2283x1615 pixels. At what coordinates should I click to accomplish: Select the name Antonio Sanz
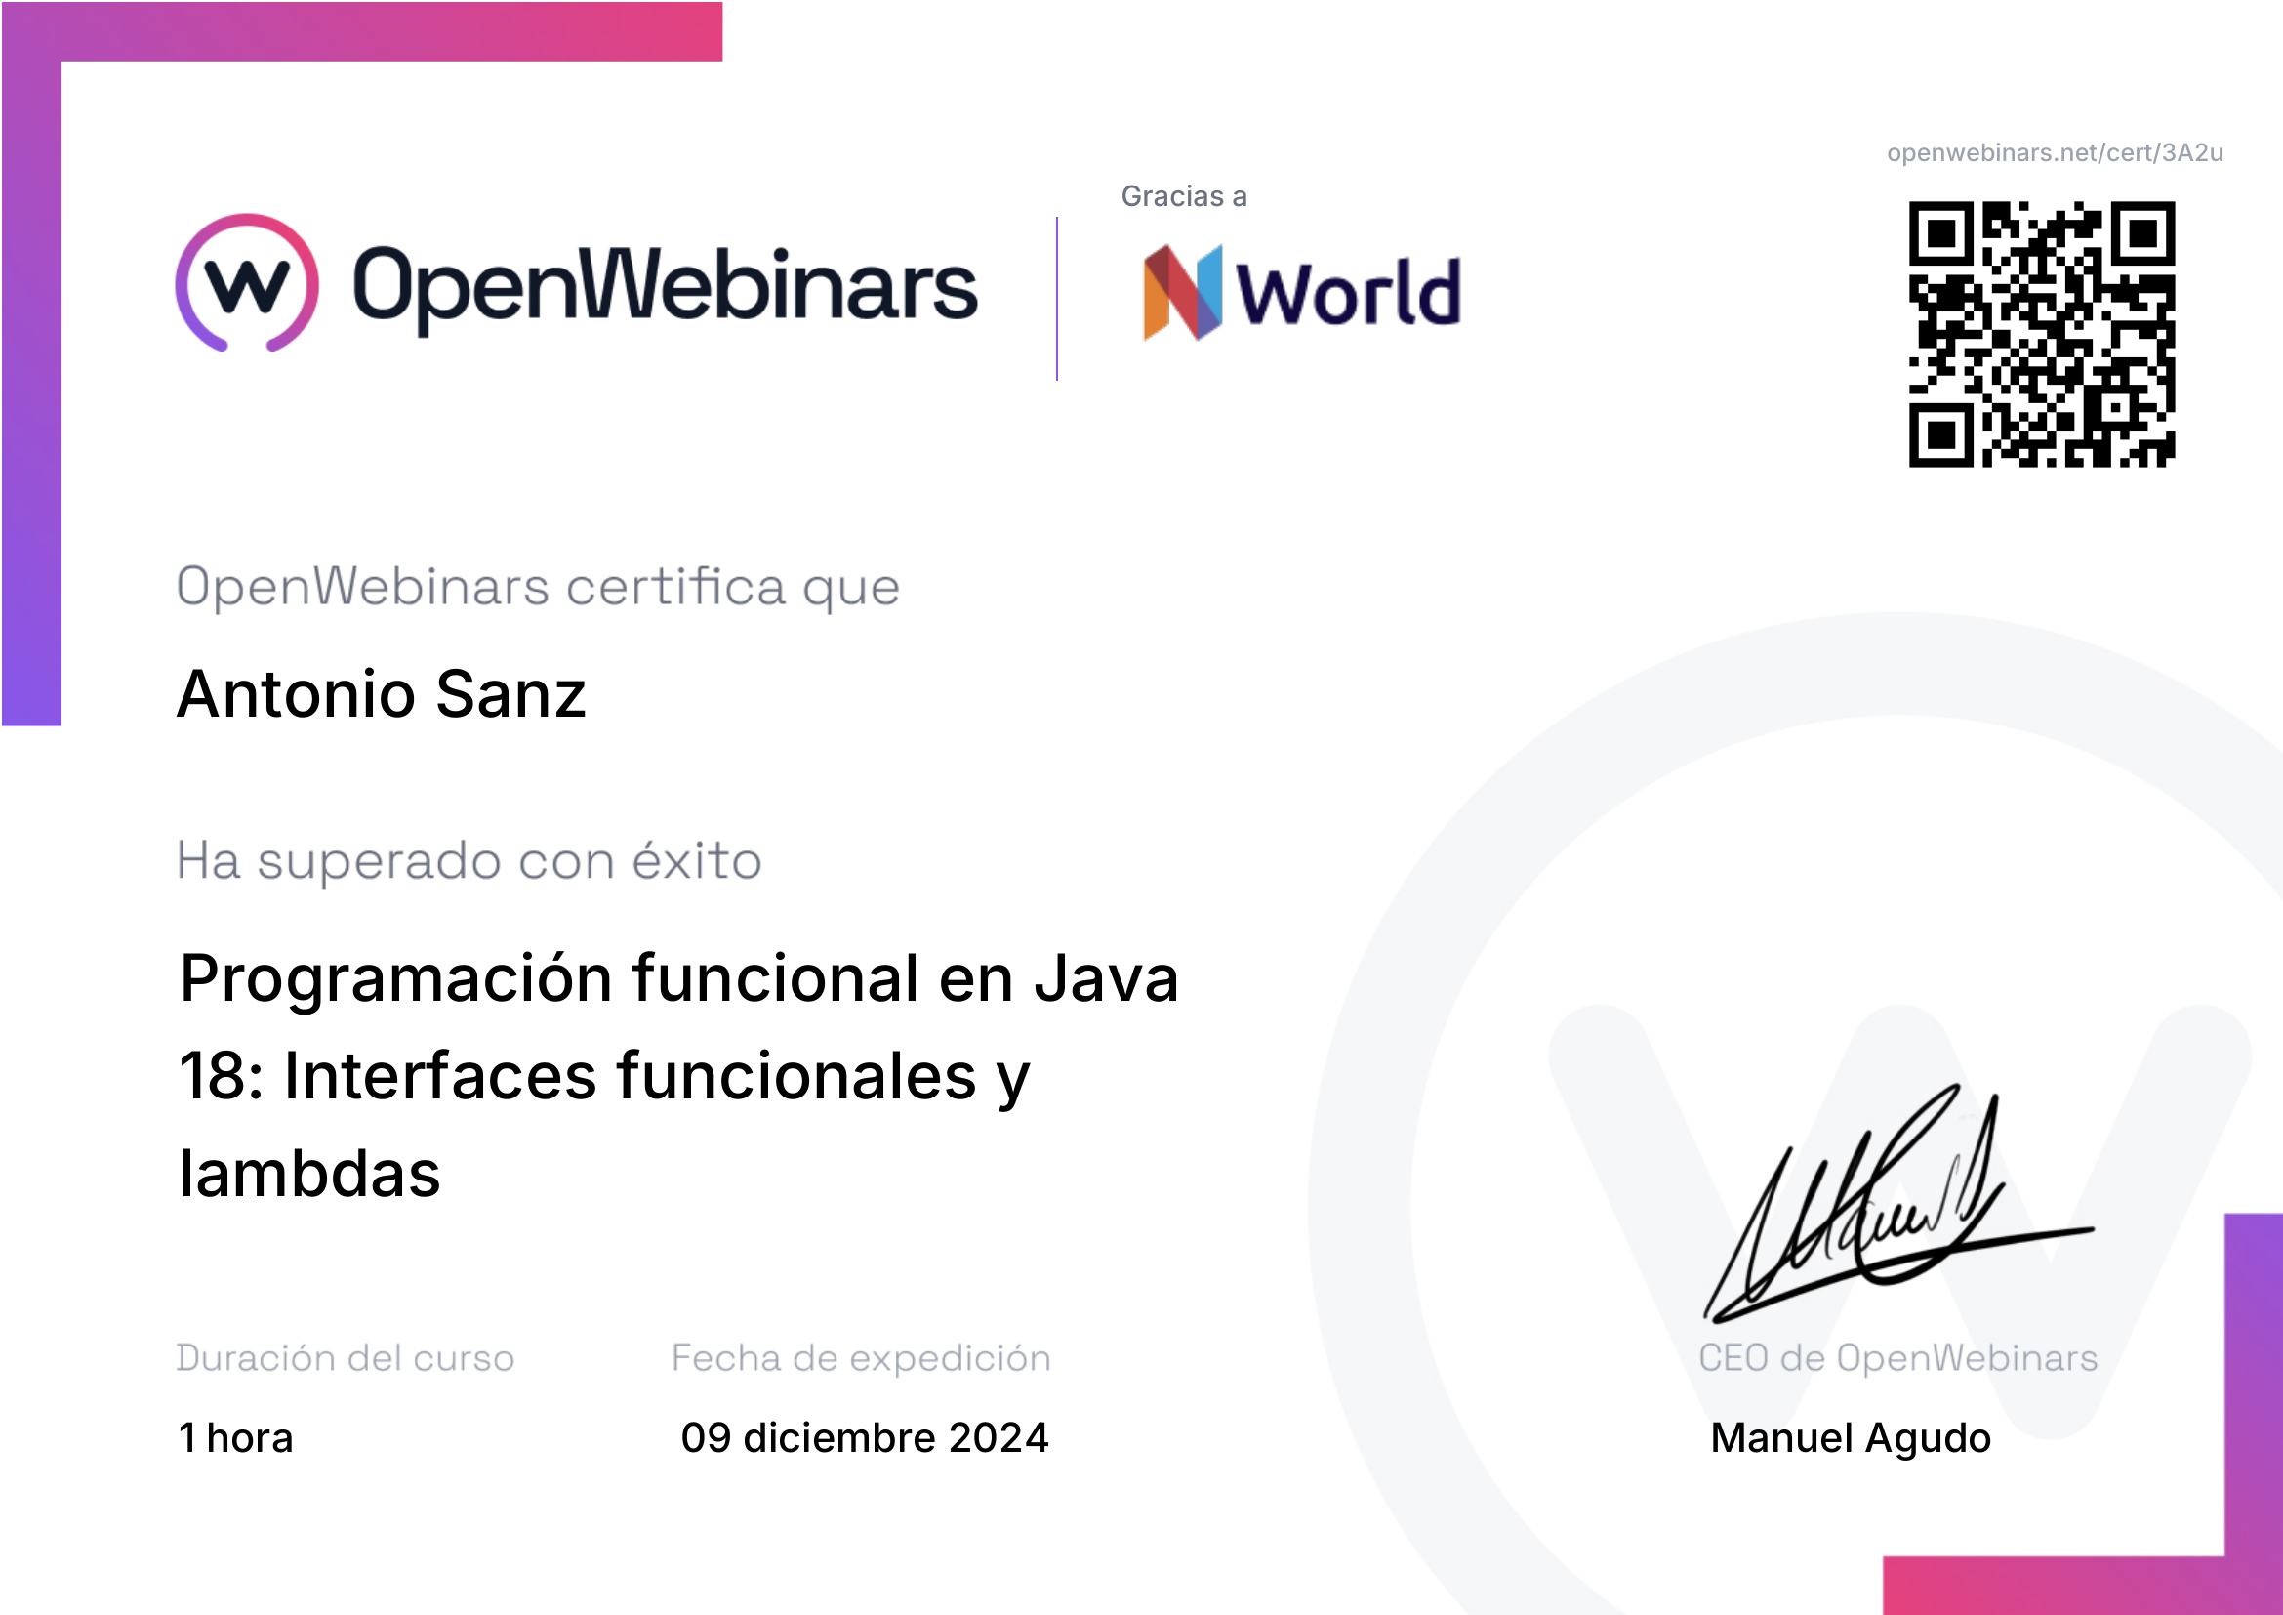pos(382,694)
